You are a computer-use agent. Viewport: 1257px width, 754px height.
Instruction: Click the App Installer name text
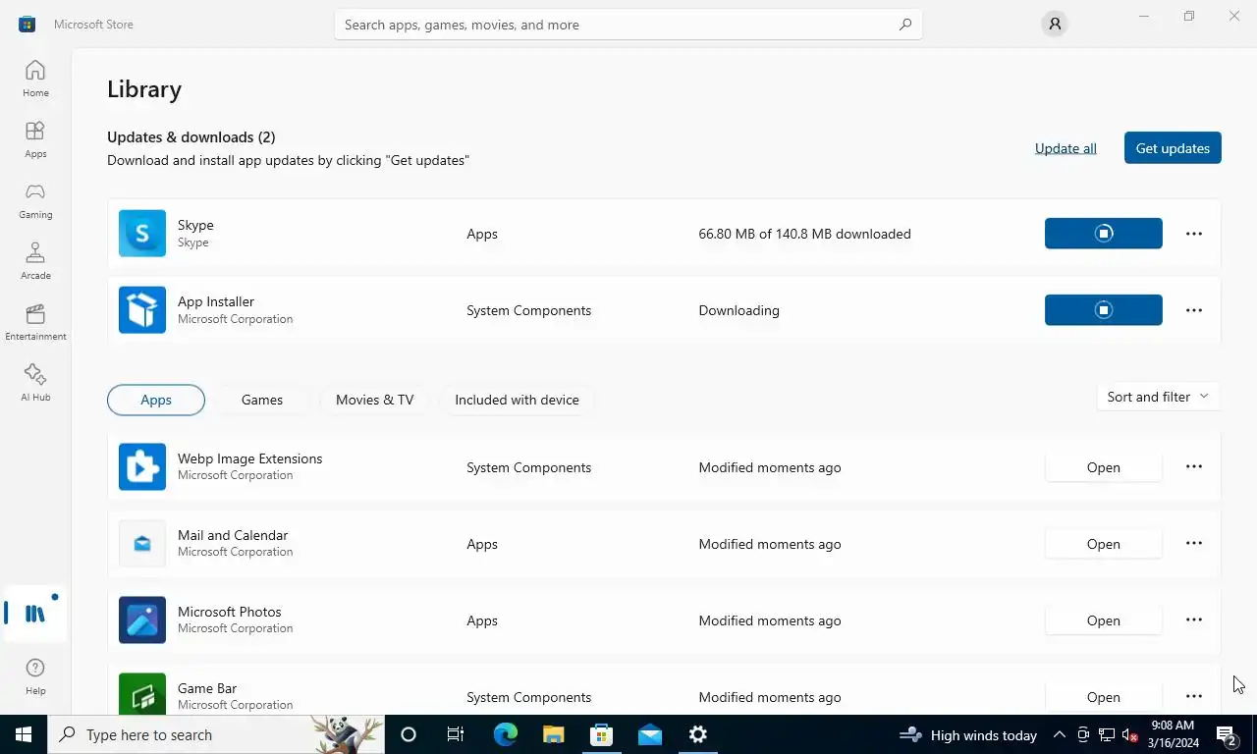(216, 301)
